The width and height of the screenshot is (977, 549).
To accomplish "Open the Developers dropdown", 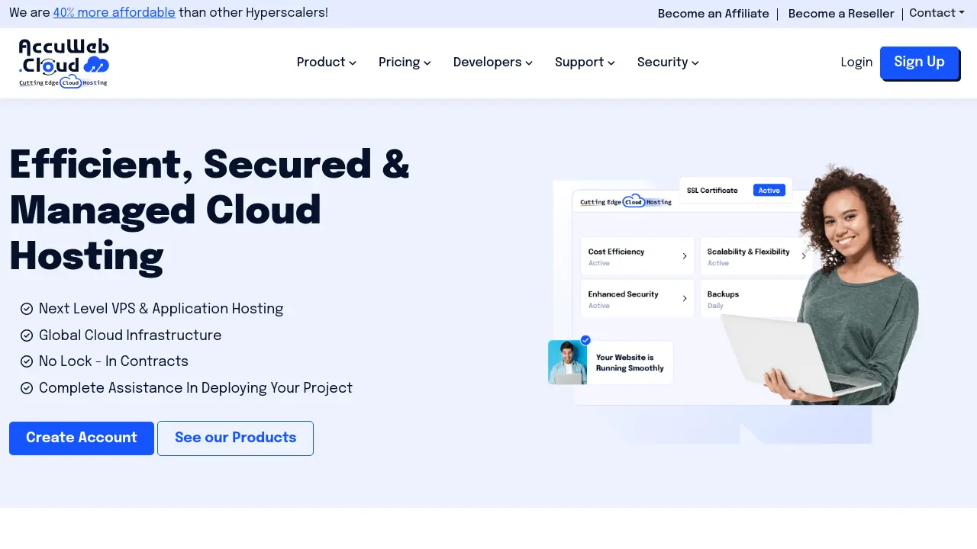I will (493, 63).
